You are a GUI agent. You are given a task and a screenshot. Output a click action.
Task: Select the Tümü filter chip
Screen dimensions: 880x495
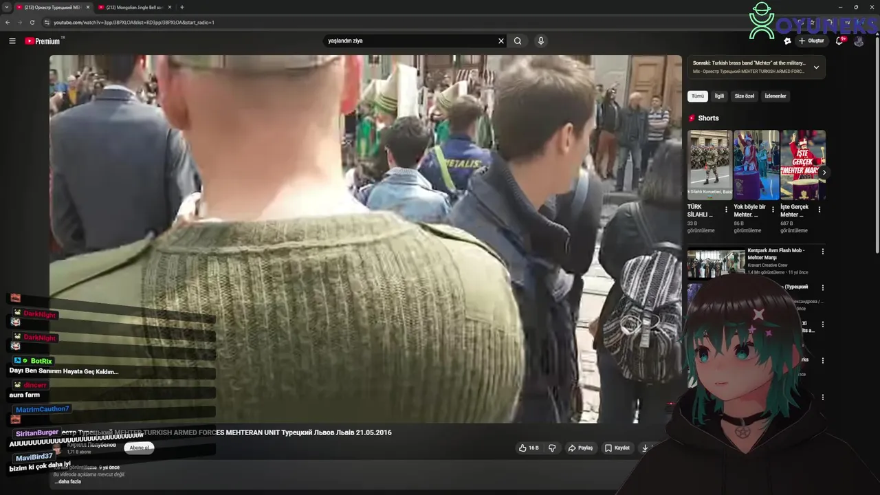pyautogui.click(x=698, y=96)
